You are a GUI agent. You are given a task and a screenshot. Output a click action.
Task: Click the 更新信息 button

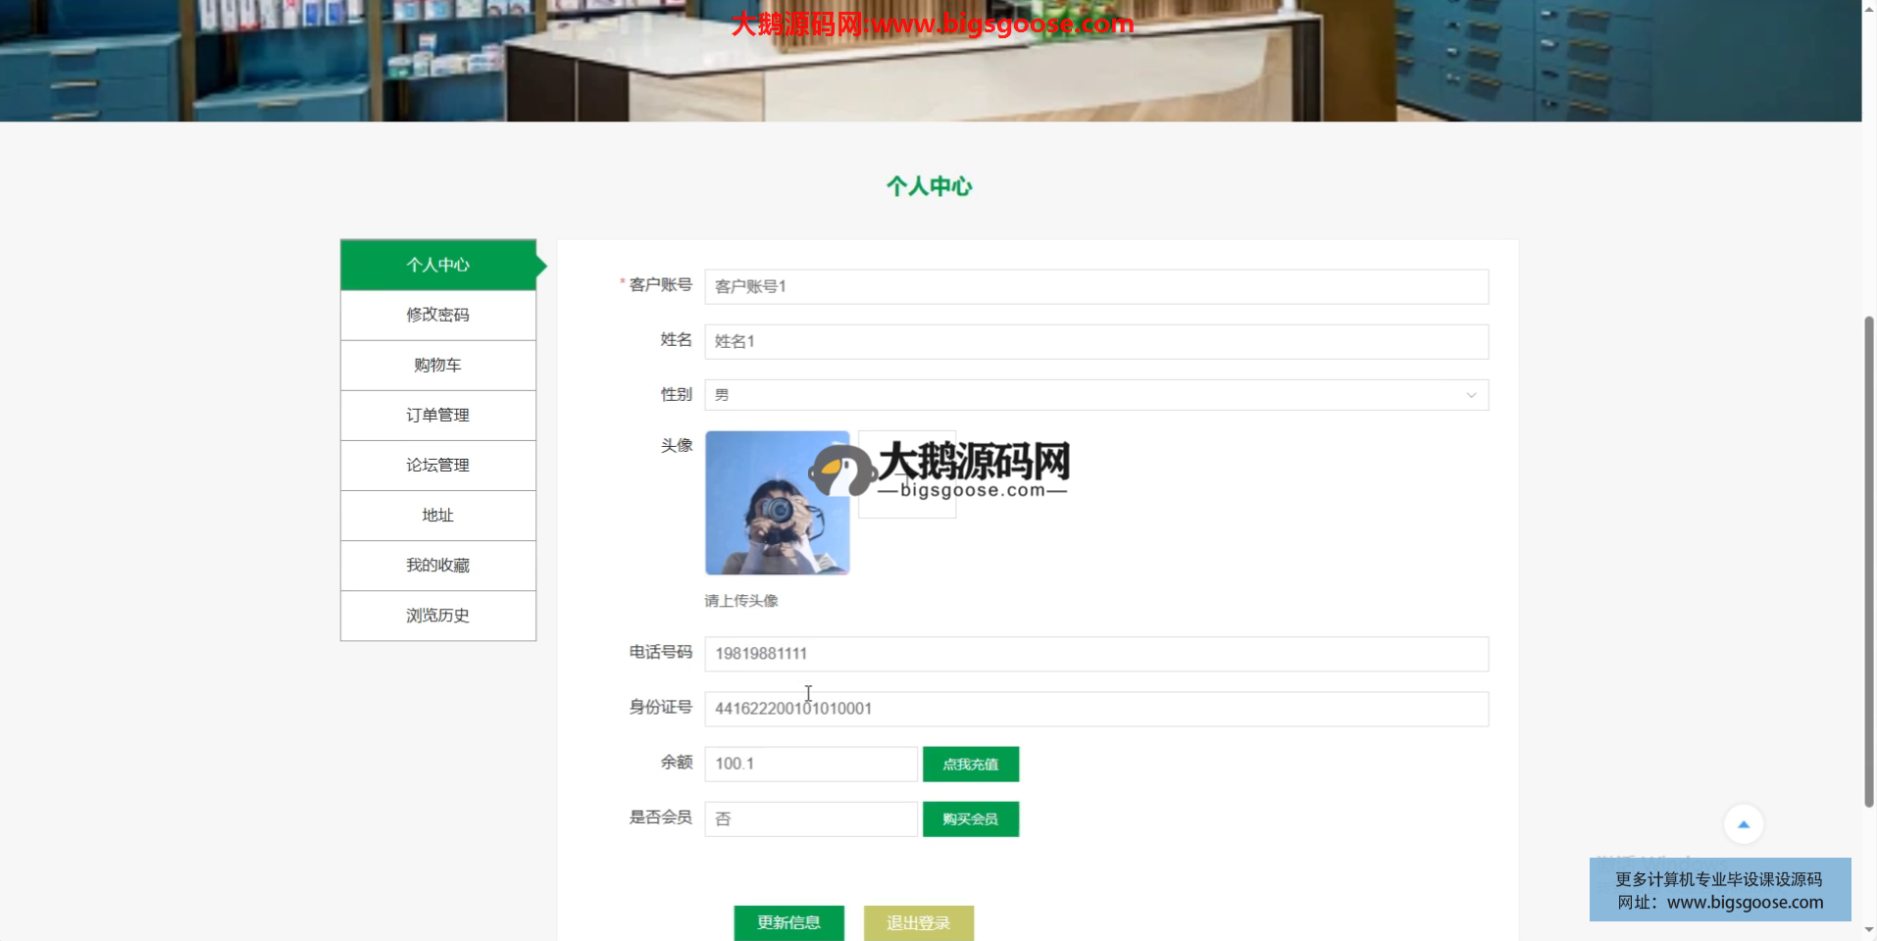[x=788, y=922]
